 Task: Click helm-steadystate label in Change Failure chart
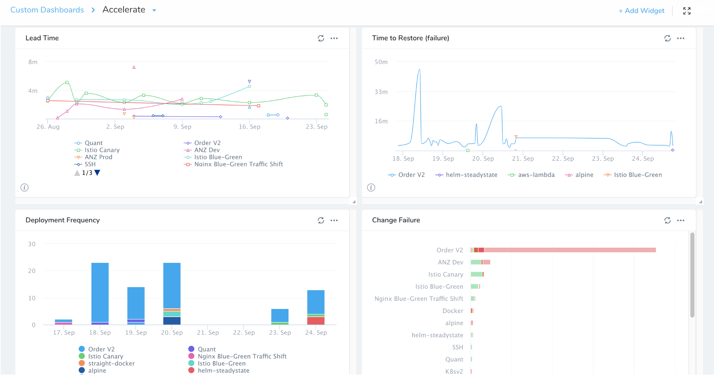437,335
